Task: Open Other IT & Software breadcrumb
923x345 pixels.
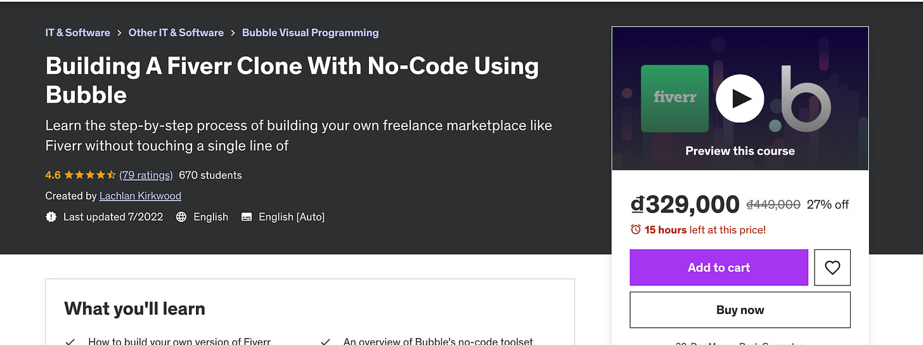Action: (x=176, y=32)
